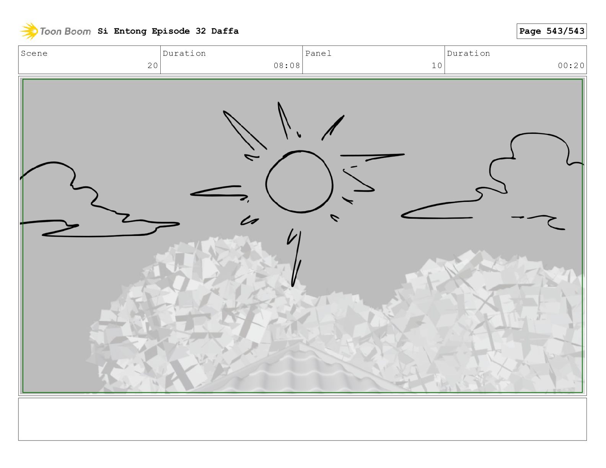Click the 'Duration' label beside Scene

[x=184, y=54]
